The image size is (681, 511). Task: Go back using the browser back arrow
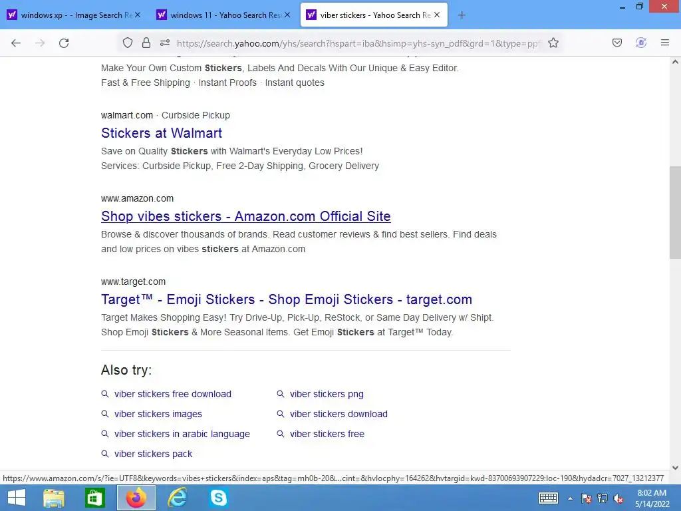(16, 43)
